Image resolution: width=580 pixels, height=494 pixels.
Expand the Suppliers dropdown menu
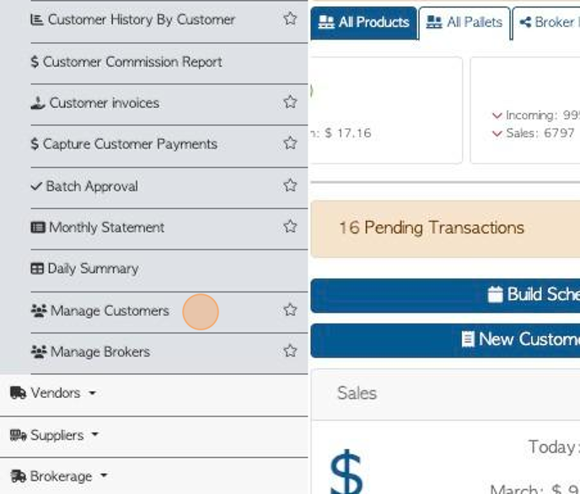click(54, 435)
